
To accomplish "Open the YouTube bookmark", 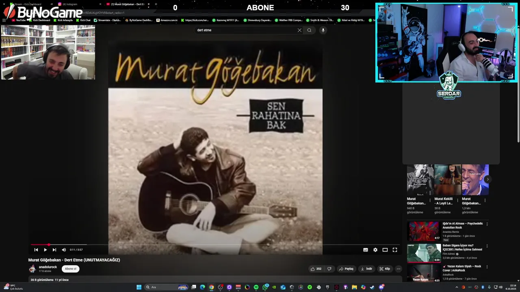I will pos(19,20).
